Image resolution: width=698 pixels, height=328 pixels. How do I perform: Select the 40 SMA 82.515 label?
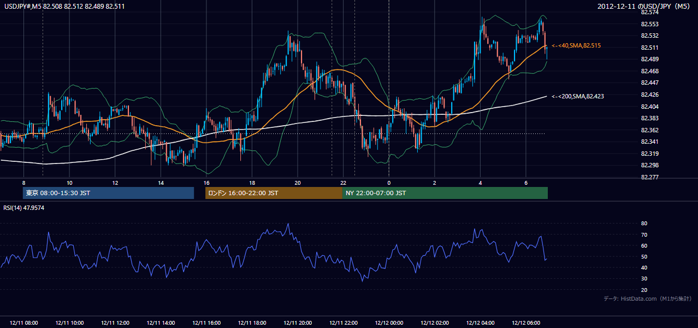coord(576,46)
